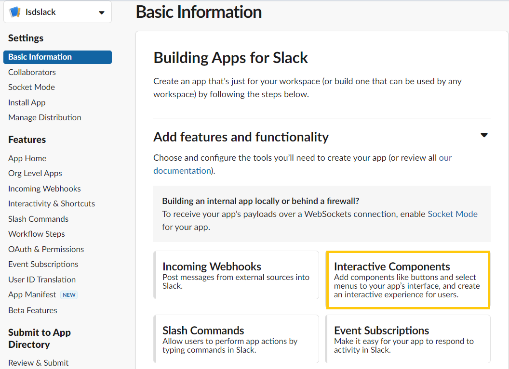Select Basic Information in the sidebar

point(40,57)
